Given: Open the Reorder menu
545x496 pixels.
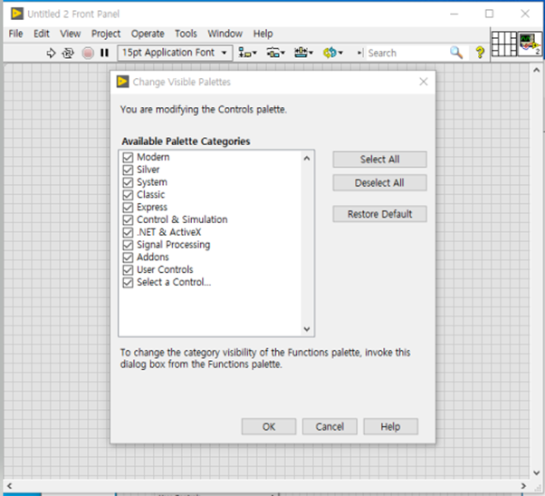Looking at the screenshot, I should (332, 53).
